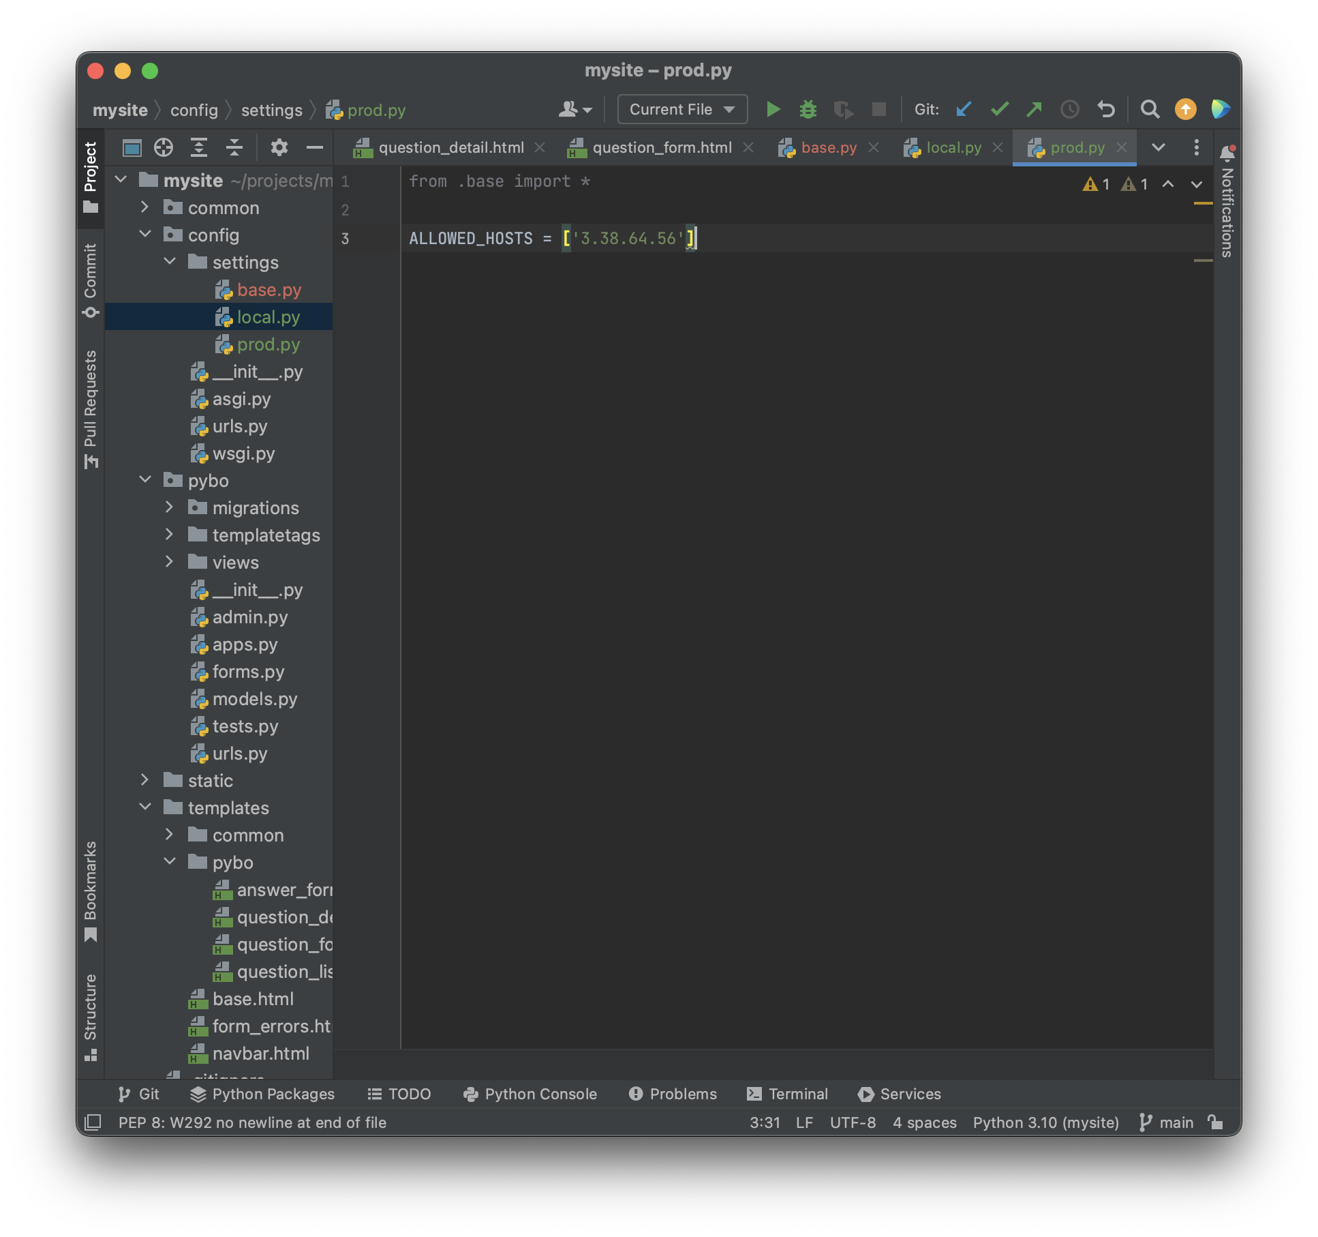Click Git Update Project arrow
Screen dimensions: 1318x1237
coord(964,109)
